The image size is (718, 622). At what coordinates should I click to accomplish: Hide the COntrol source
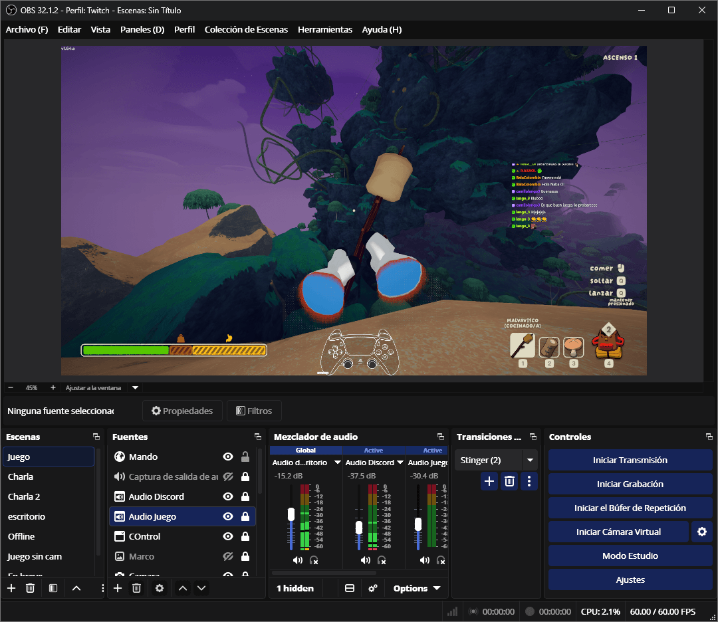coord(227,536)
